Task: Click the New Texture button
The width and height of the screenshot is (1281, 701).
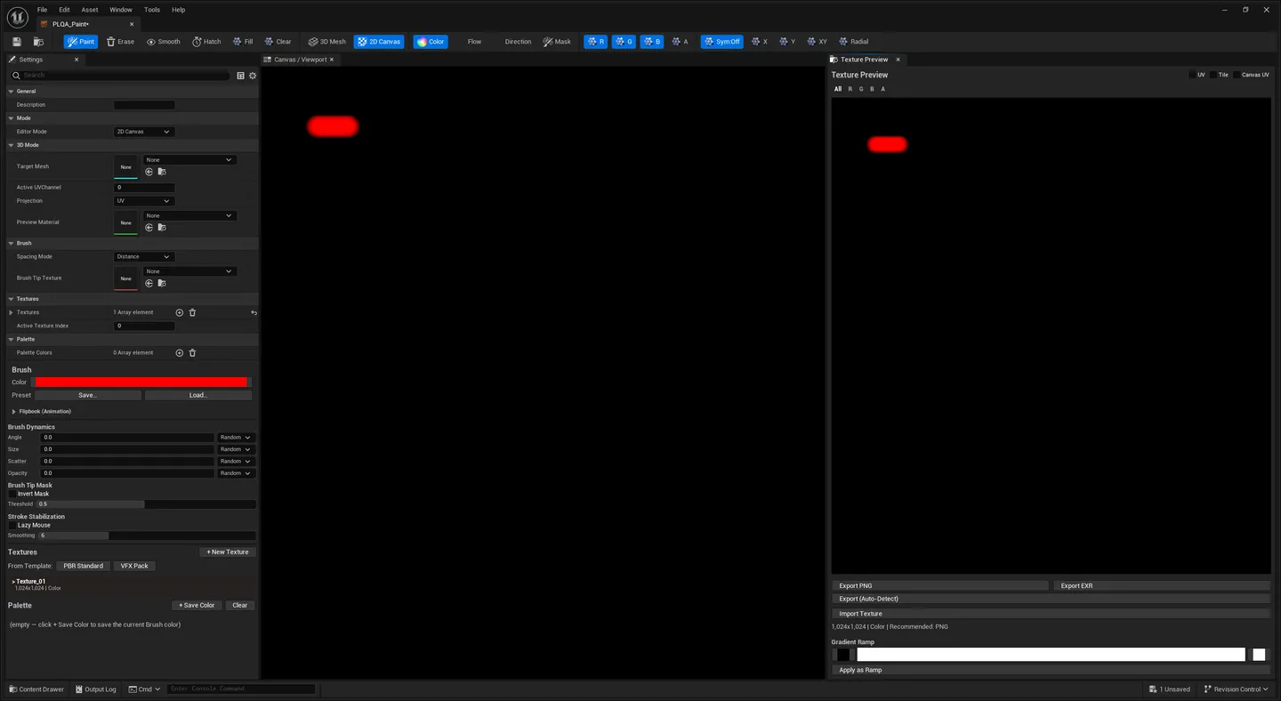Action: 228,552
